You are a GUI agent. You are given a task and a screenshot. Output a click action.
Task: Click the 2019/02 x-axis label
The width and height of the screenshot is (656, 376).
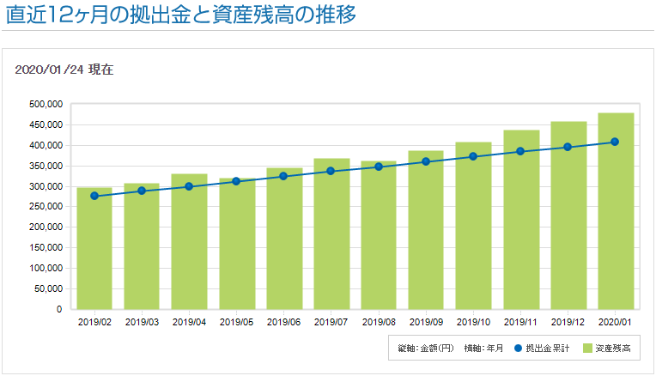tap(94, 322)
